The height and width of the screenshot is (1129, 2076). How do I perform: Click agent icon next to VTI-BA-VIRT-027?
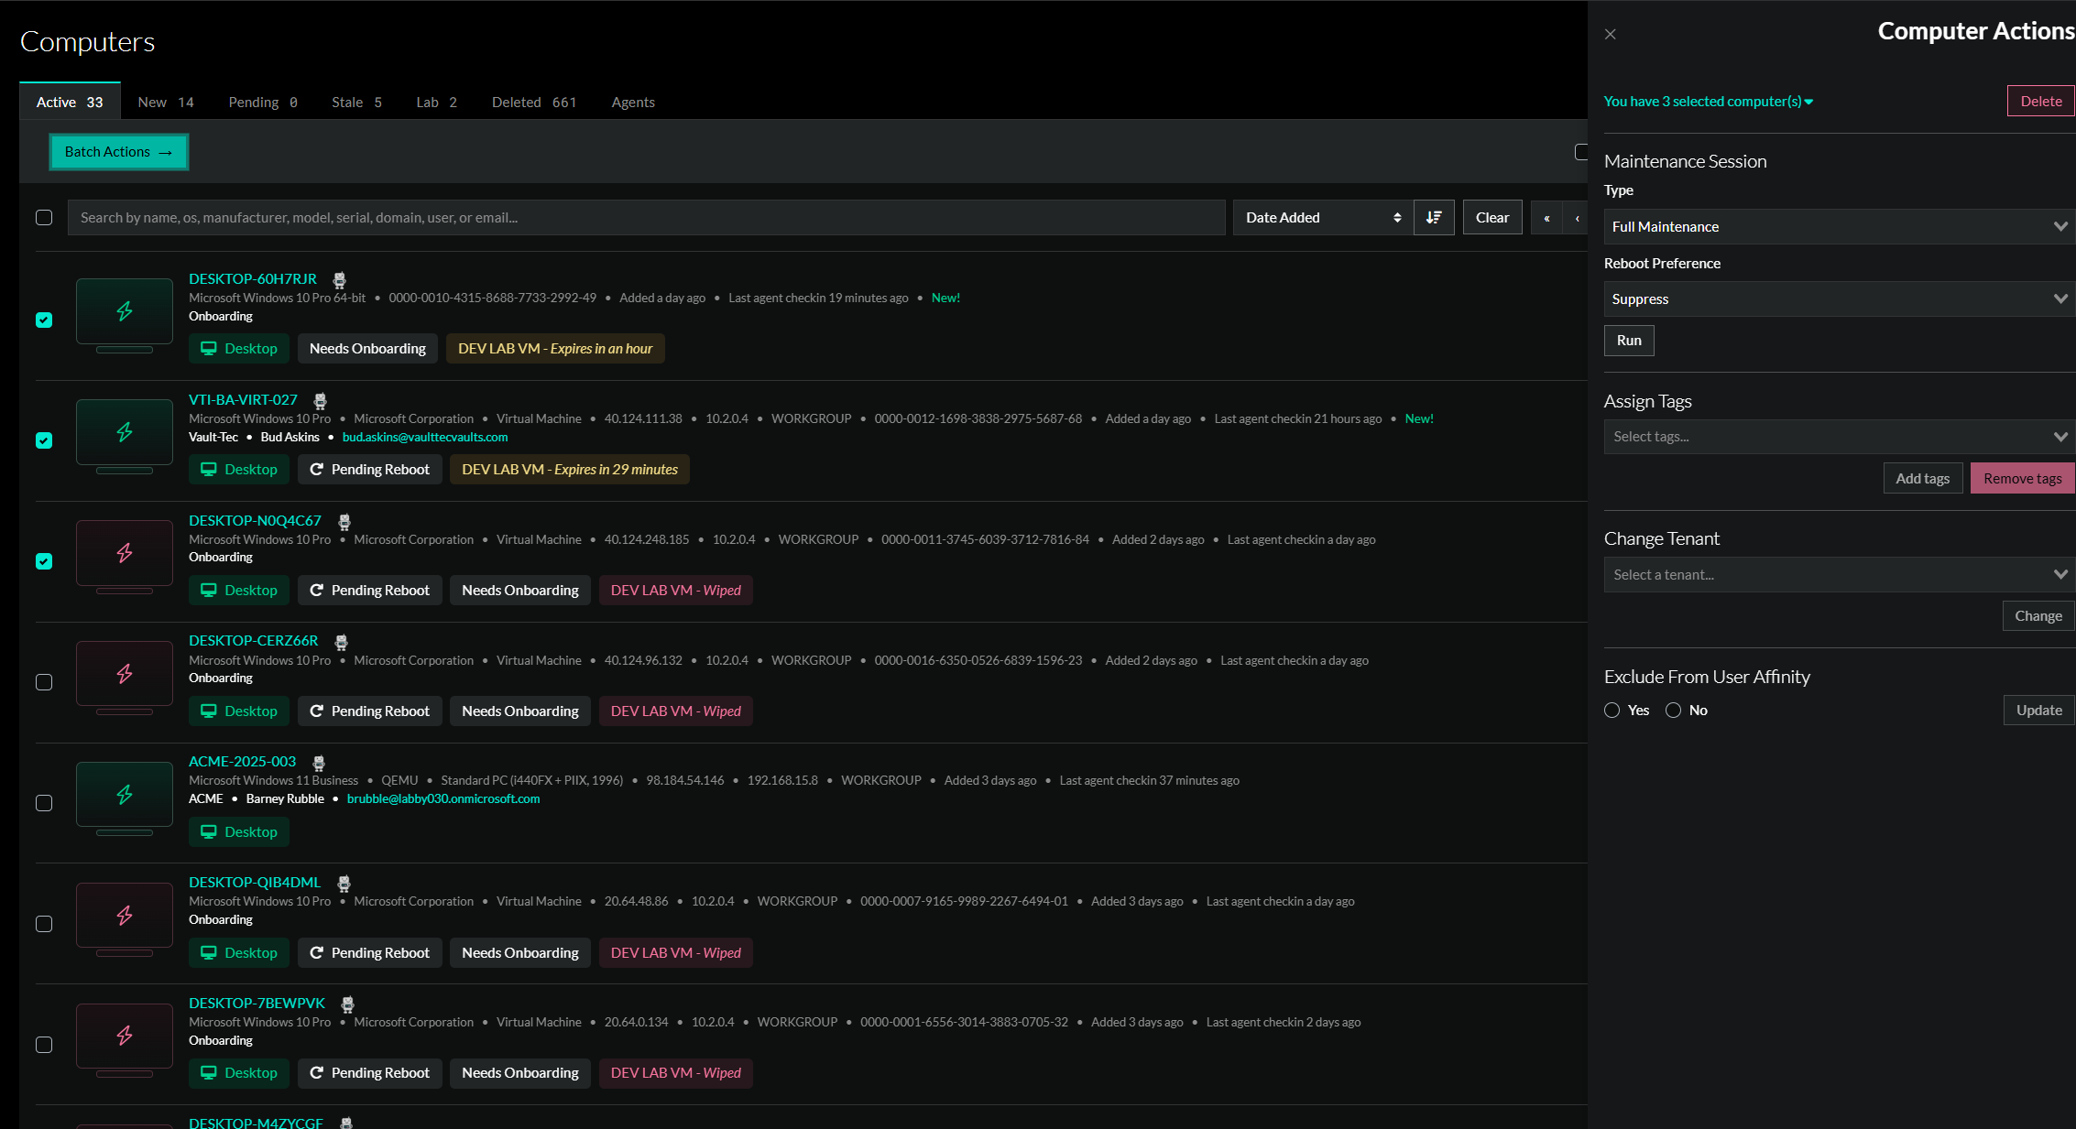320,401
